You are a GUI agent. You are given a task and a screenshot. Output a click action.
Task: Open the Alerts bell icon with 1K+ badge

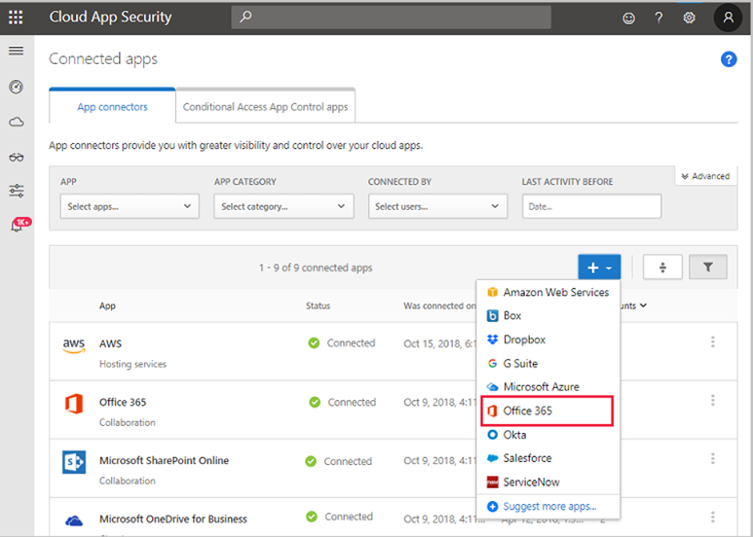pyautogui.click(x=19, y=224)
